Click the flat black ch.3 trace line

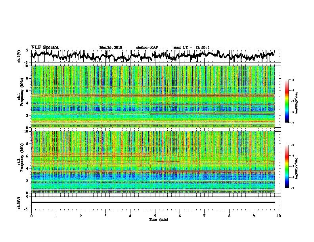click(x=153, y=202)
